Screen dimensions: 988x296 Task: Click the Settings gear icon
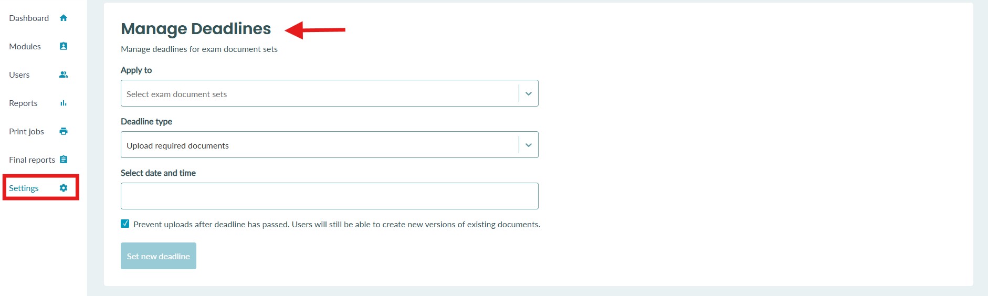coord(64,188)
